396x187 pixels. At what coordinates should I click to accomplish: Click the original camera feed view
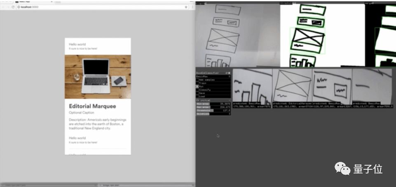click(x=238, y=35)
